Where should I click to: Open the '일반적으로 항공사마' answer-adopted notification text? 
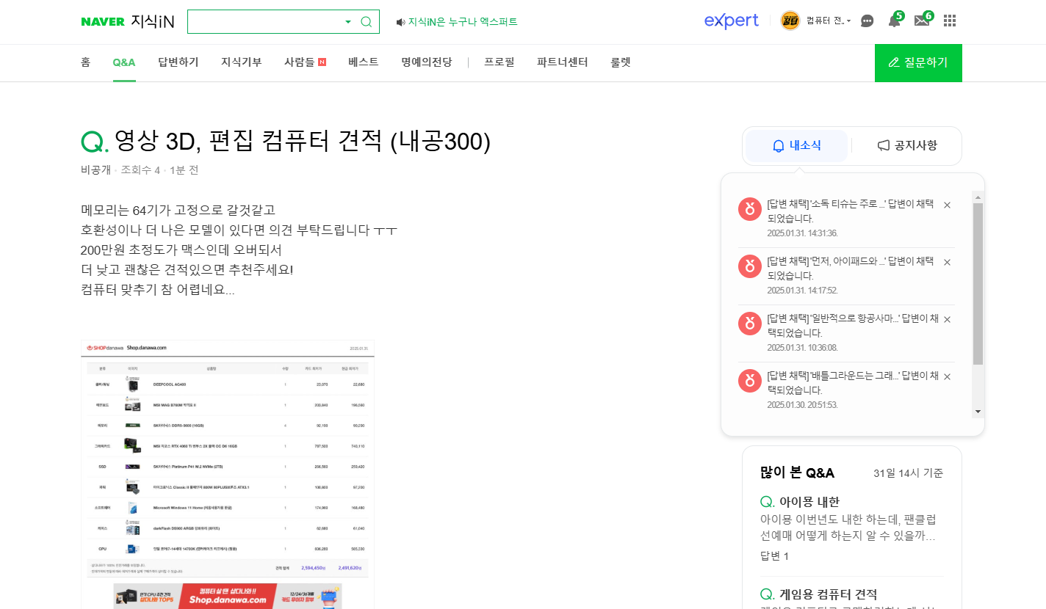(x=853, y=326)
